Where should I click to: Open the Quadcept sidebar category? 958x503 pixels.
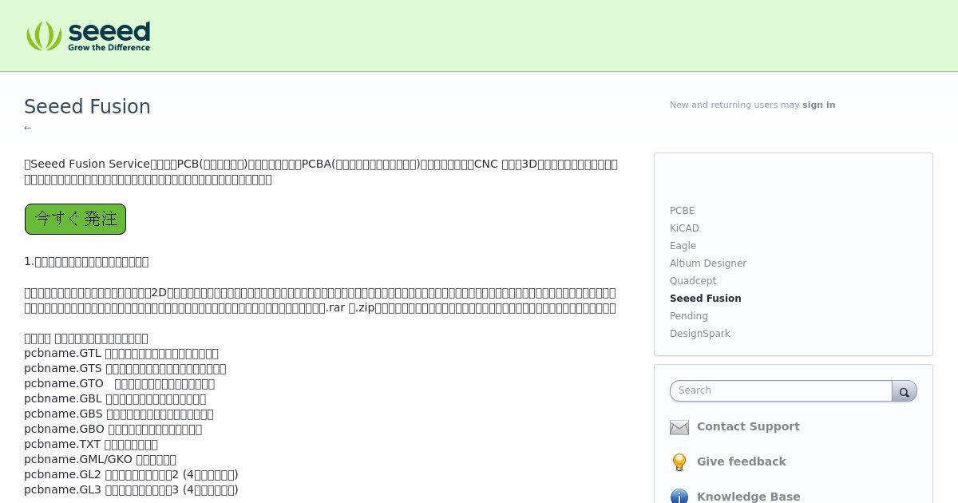[x=693, y=281]
